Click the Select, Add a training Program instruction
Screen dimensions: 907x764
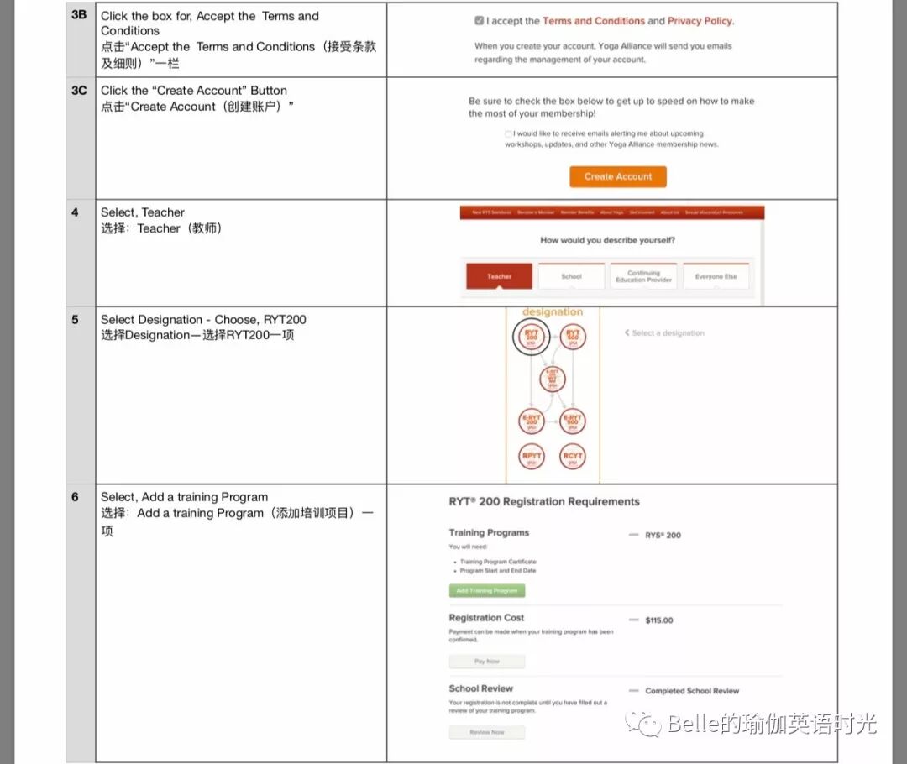pyautogui.click(x=184, y=497)
